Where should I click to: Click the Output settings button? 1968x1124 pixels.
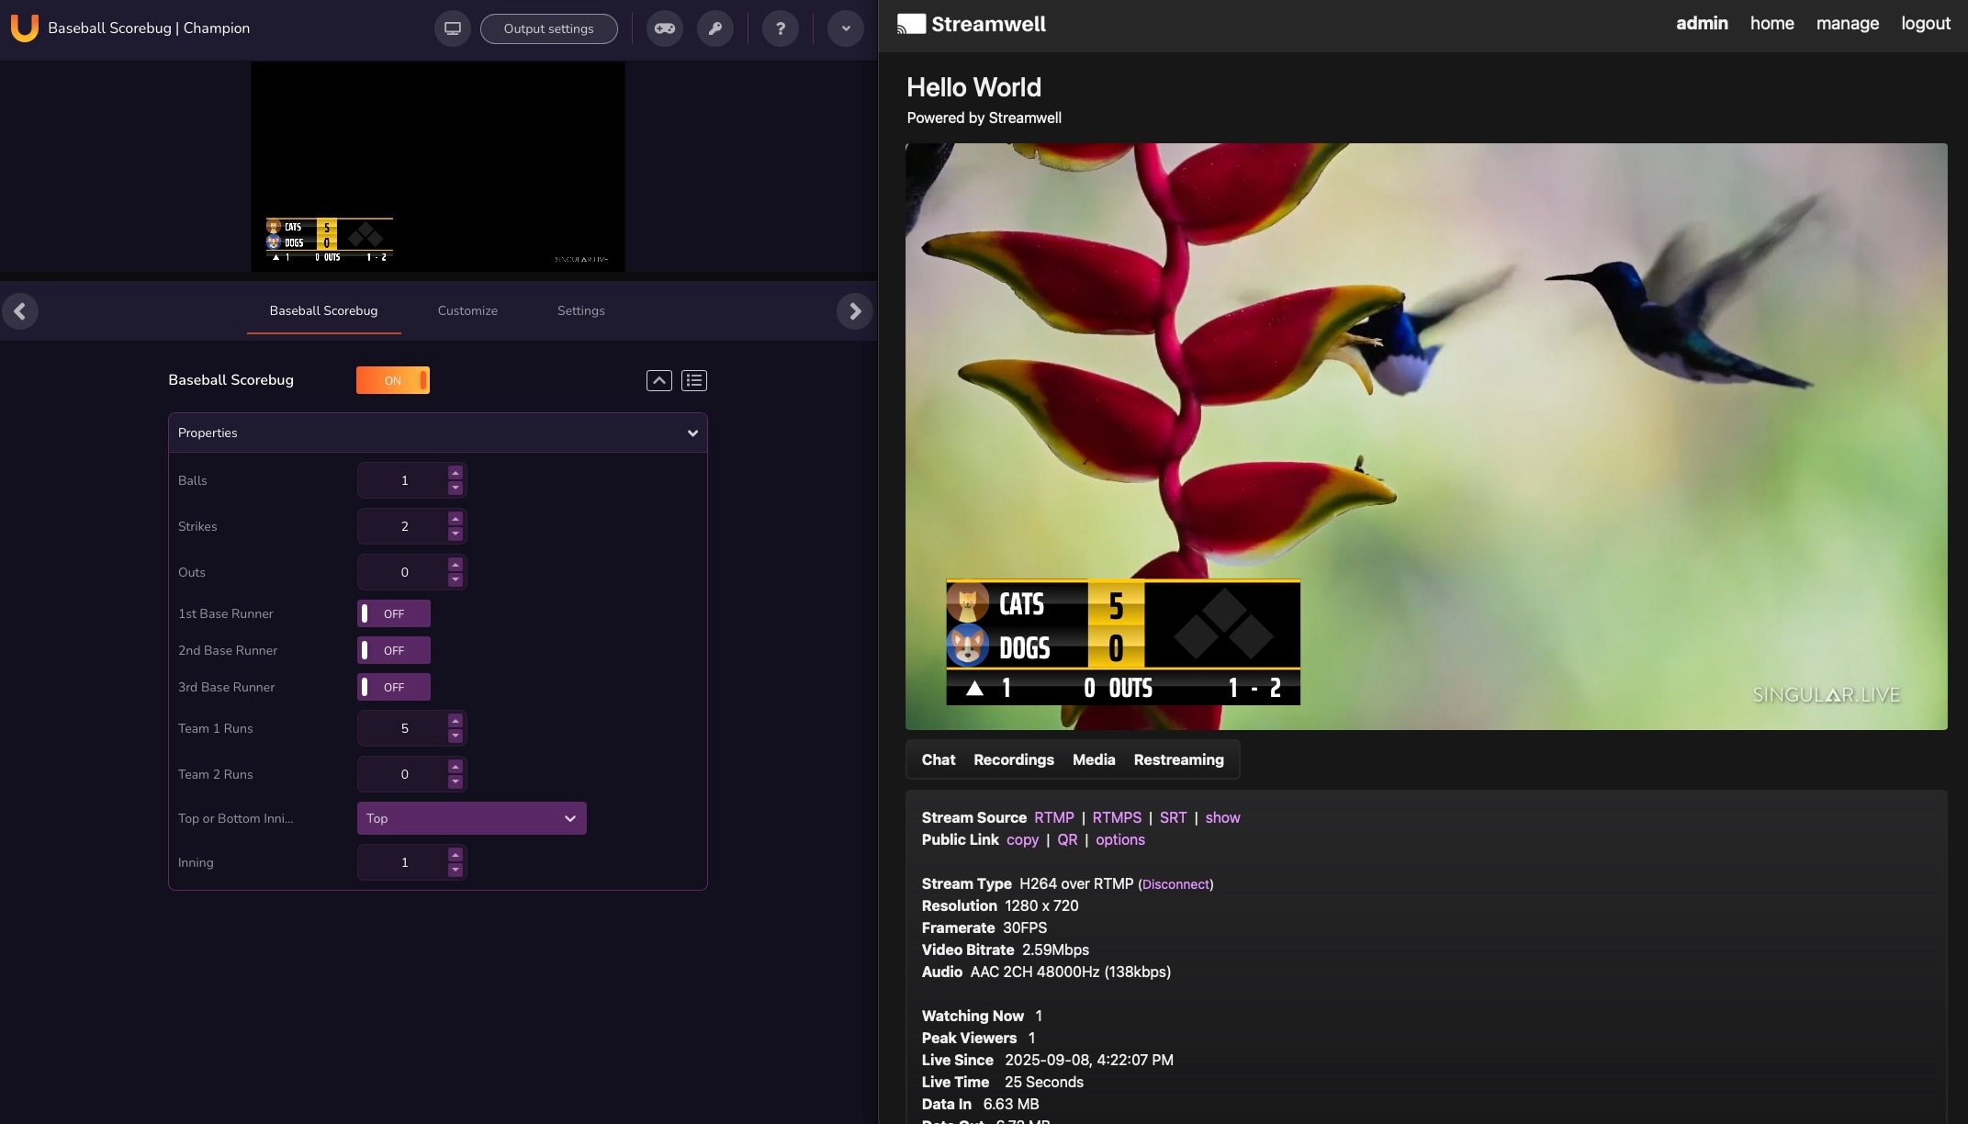(548, 28)
